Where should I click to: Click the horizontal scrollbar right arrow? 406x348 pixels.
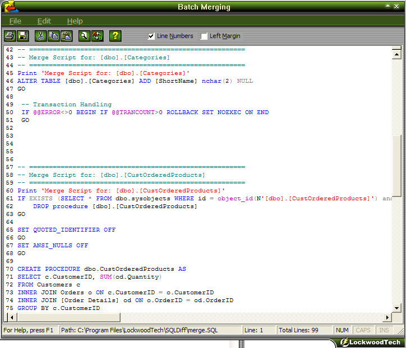[387, 318]
